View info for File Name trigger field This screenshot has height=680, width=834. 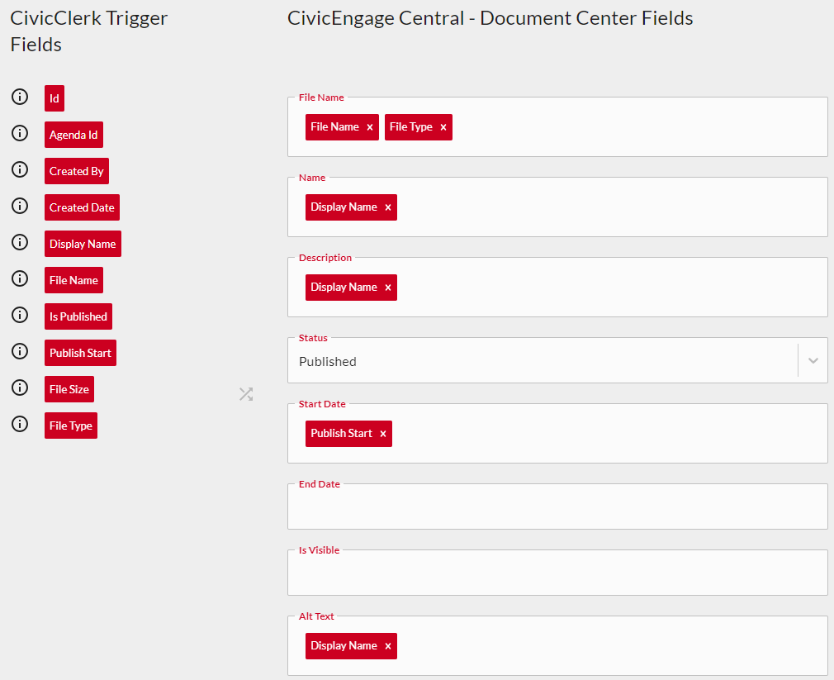point(20,278)
